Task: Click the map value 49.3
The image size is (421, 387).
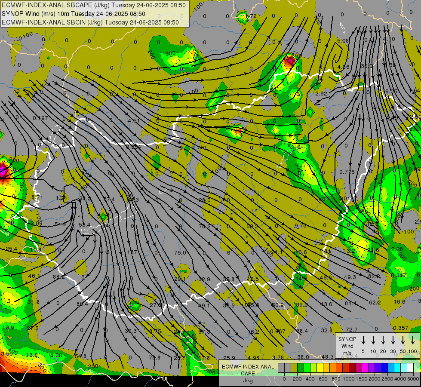Action: pos(350,277)
